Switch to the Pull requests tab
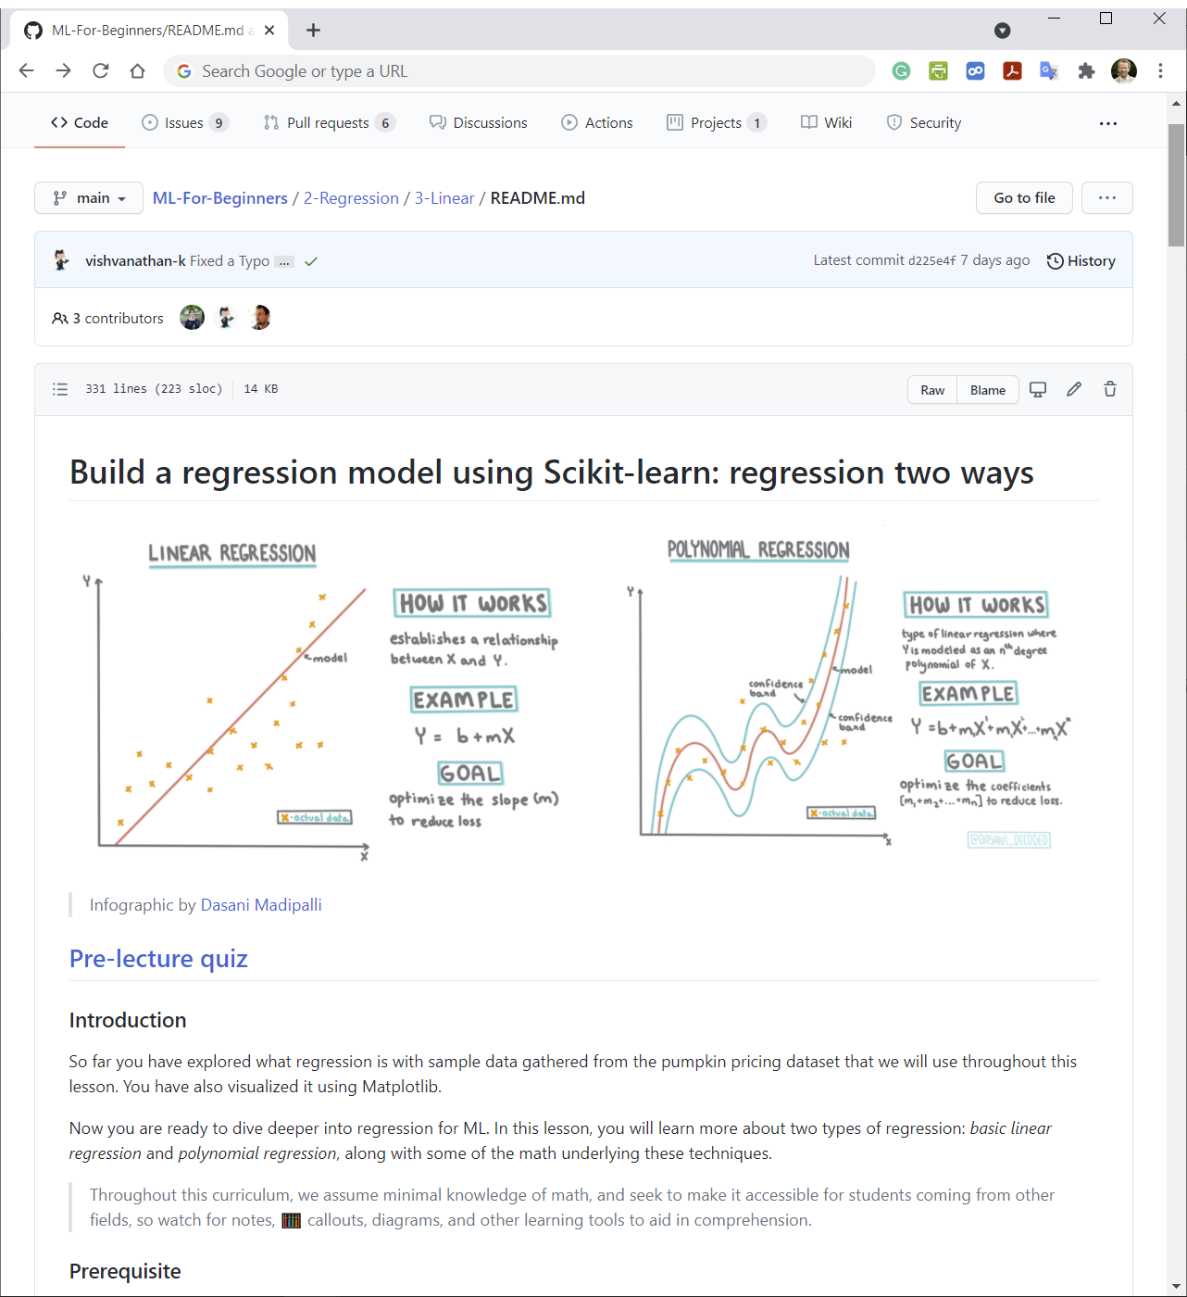1187x1297 pixels. click(x=329, y=121)
